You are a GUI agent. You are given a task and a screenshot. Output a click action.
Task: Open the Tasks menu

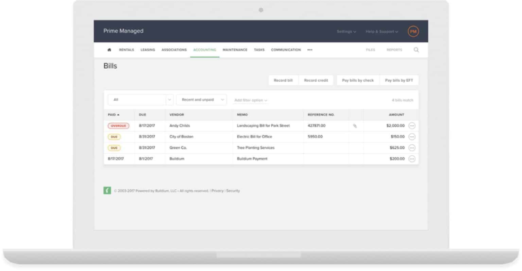[x=259, y=50]
